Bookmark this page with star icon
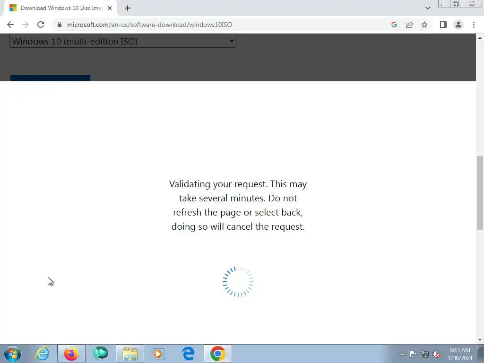This screenshot has width=484, height=363. (x=424, y=25)
